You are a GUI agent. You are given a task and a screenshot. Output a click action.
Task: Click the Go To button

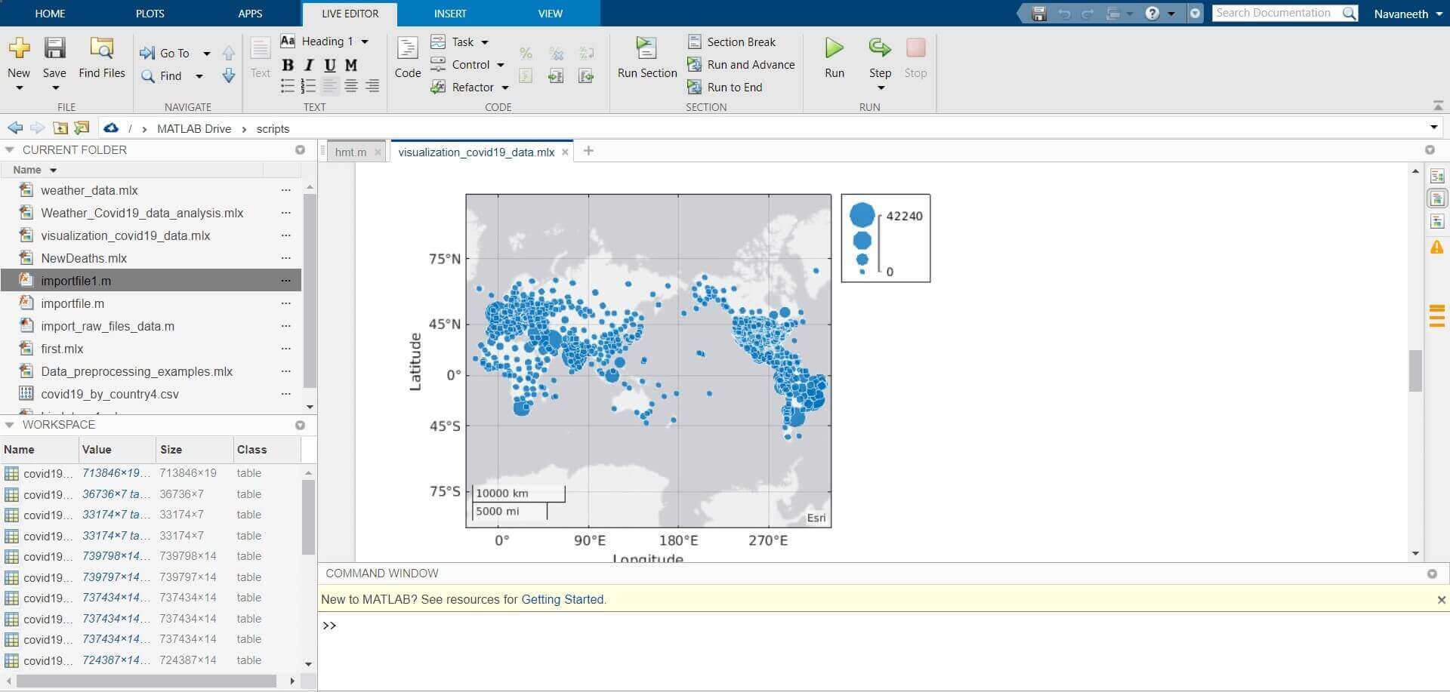[x=165, y=53]
